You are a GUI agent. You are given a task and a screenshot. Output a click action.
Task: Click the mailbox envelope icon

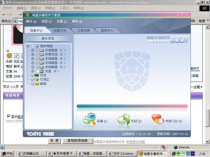37,84
